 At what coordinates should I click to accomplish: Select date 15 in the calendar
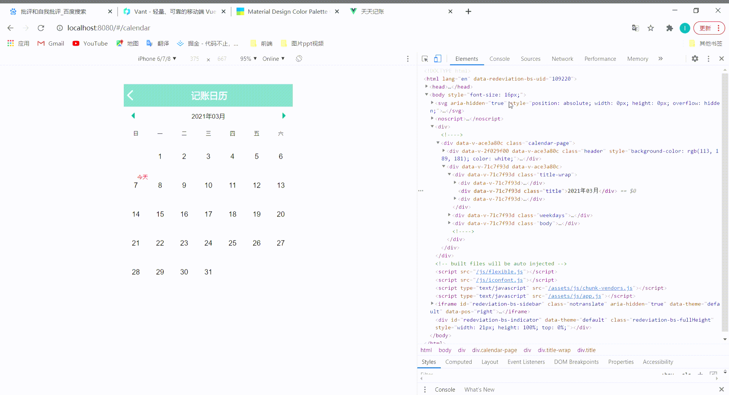coord(160,214)
